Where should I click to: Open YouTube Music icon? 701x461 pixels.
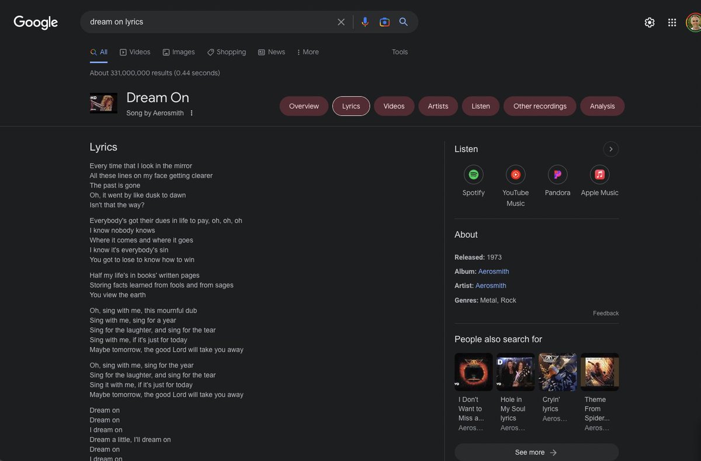(x=516, y=175)
